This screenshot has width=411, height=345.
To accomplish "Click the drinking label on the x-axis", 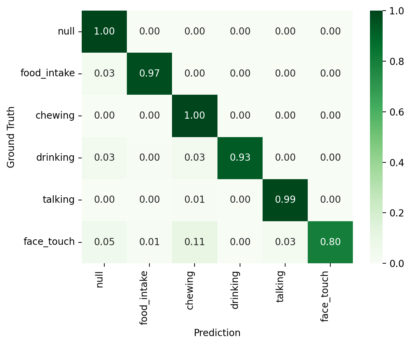I will tap(235, 290).
